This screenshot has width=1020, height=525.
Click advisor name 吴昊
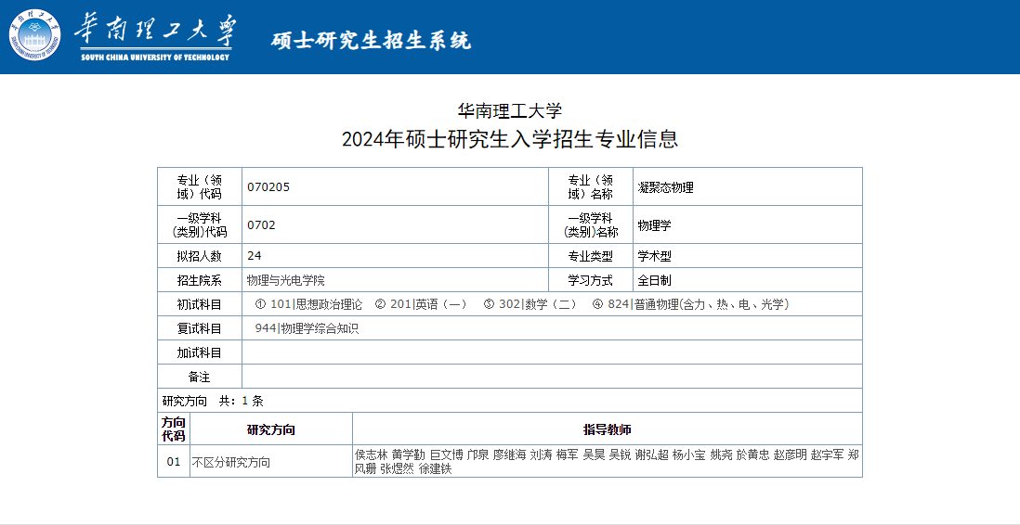pos(594,455)
